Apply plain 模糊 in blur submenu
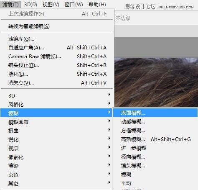This screenshot has height=190, width=198. click(x=155, y=175)
